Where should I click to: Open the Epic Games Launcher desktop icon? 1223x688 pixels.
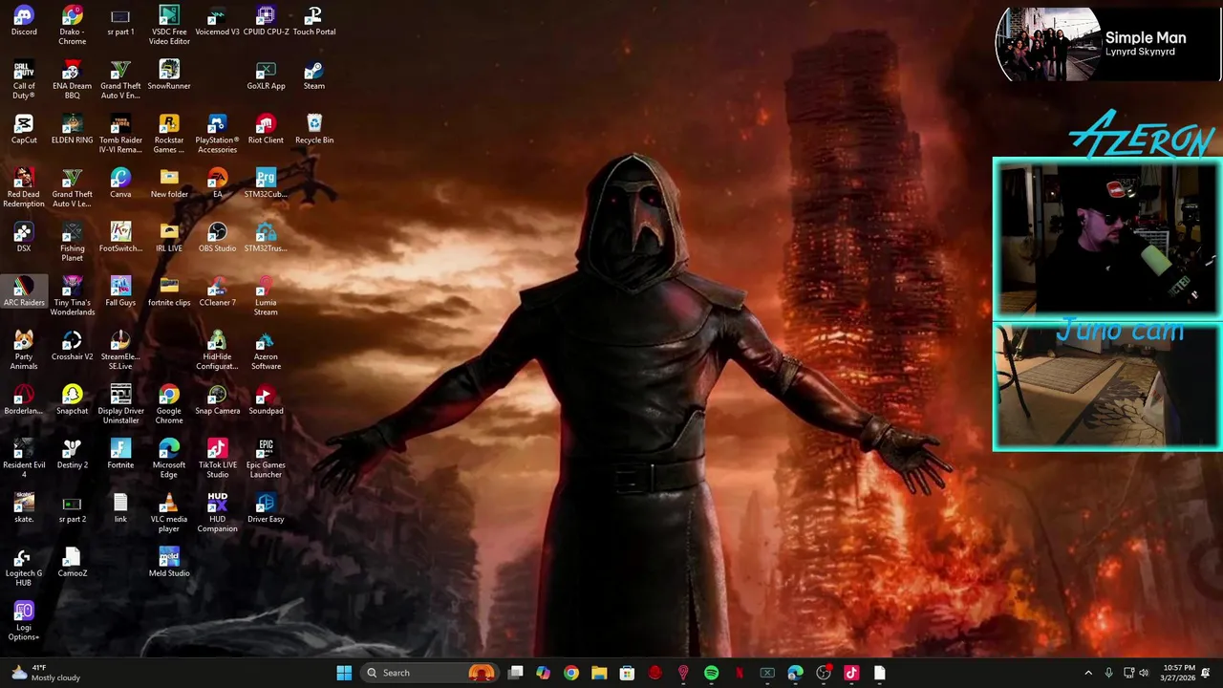(x=266, y=460)
